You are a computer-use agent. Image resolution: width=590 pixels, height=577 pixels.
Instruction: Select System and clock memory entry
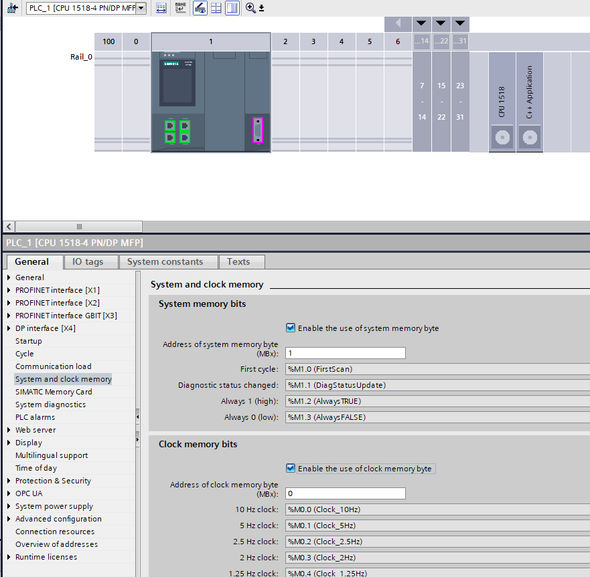click(64, 379)
